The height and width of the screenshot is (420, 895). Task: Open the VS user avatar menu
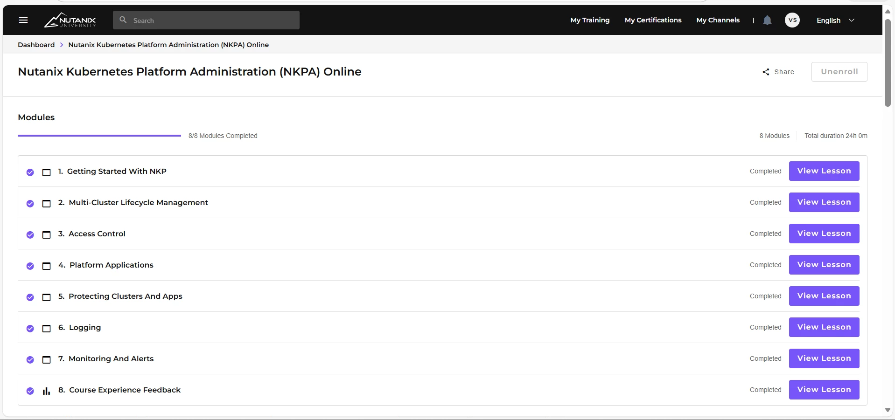coord(792,20)
